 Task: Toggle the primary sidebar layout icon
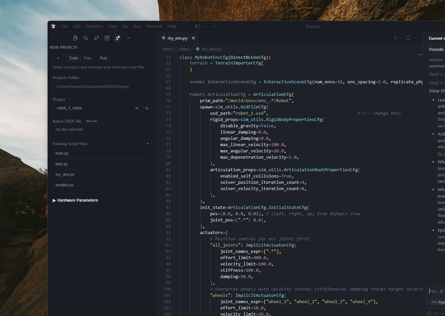198,26
